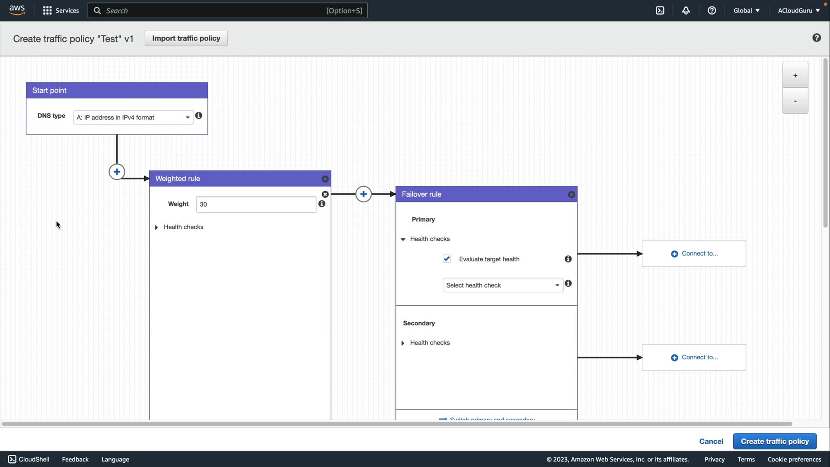The width and height of the screenshot is (830, 467).
Task: Remove the Weighted rule box
Action: point(325,179)
